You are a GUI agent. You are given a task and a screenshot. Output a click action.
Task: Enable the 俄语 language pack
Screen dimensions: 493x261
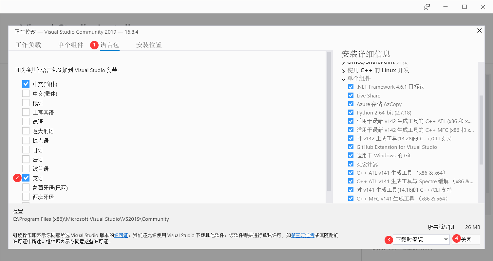(x=26, y=103)
